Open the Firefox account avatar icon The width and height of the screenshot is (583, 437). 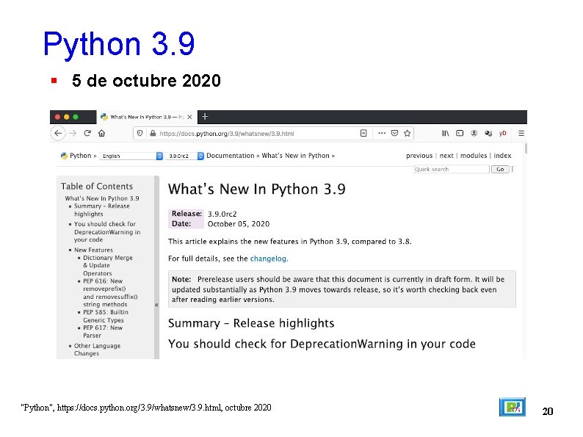point(474,133)
